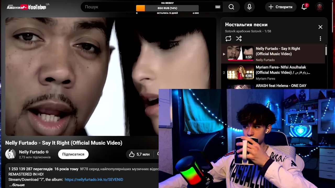Image resolution: width=335 pixels, height=188 pixels.
Task: Click the №78 trending music videos text
Action: coord(119,169)
